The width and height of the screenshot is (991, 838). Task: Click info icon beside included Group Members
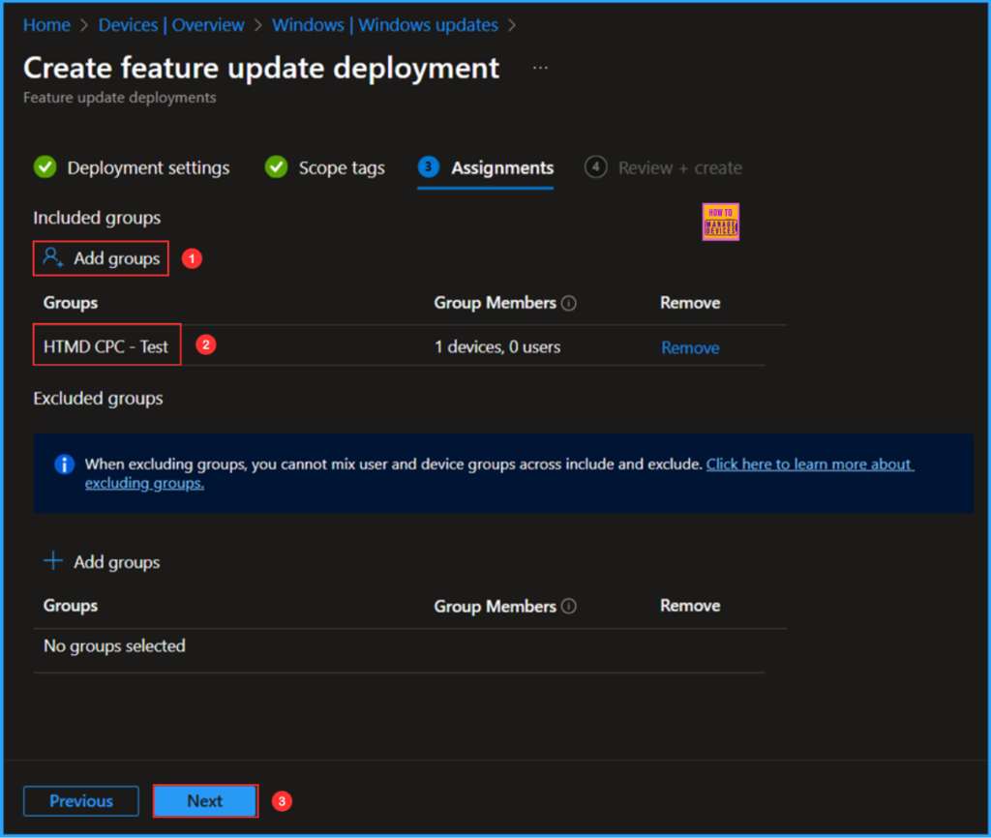(569, 303)
